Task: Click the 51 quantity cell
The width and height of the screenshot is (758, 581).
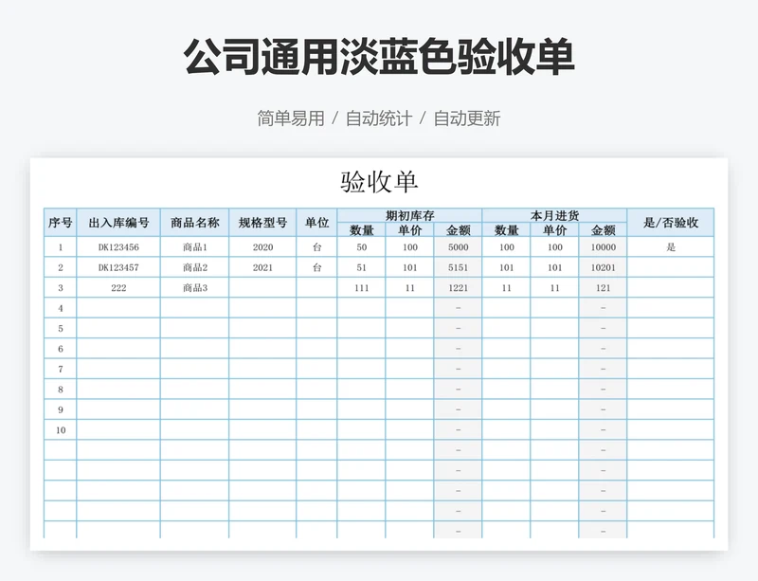Action: (x=362, y=267)
